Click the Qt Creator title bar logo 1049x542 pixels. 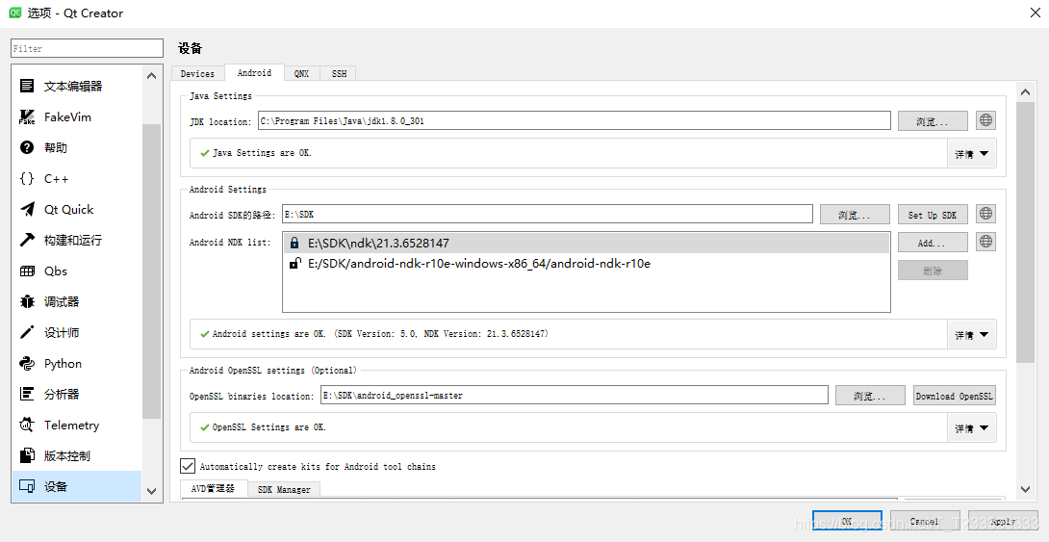(15, 13)
